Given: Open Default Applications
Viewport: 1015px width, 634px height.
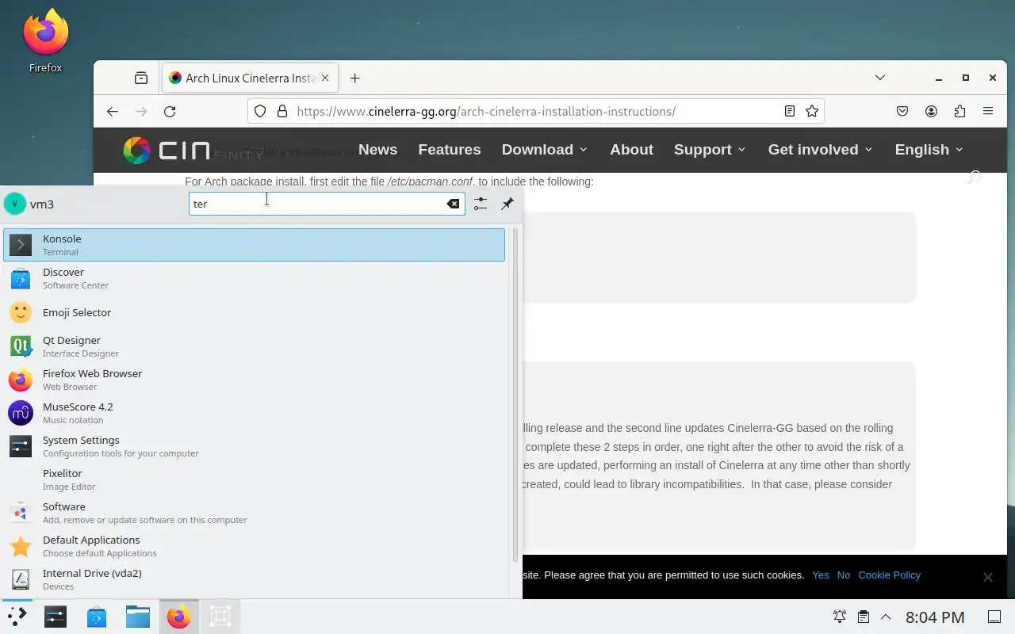Looking at the screenshot, I should click(x=254, y=546).
